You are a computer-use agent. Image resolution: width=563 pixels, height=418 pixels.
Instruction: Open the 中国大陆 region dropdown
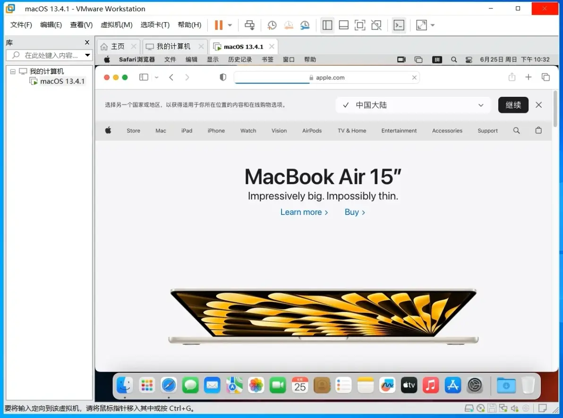point(413,105)
